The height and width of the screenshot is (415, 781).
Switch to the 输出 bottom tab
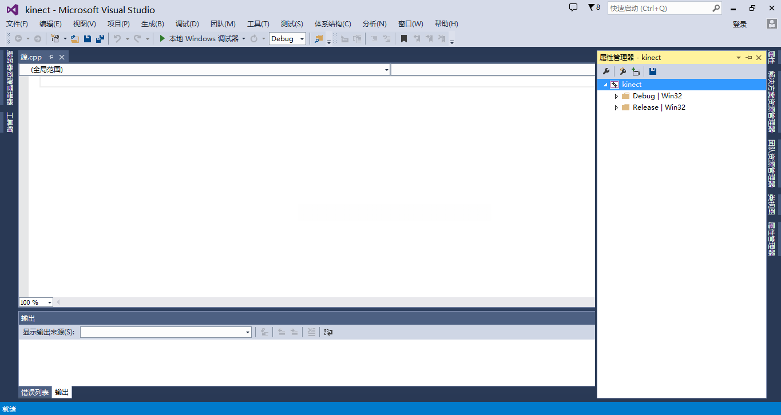tap(62, 393)
